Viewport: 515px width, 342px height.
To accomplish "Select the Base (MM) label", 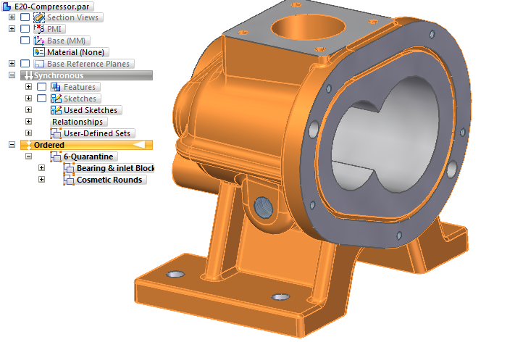I will 66,41.
